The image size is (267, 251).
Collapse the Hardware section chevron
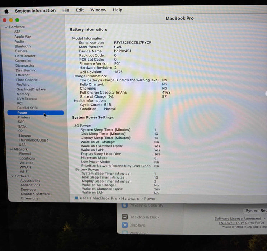pyautogui.click(x=6, y=27)
